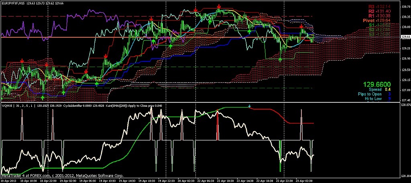Click the 127.80 price axis label
Viewport: 411px width, 183px height.
click(x=405, y=90)
